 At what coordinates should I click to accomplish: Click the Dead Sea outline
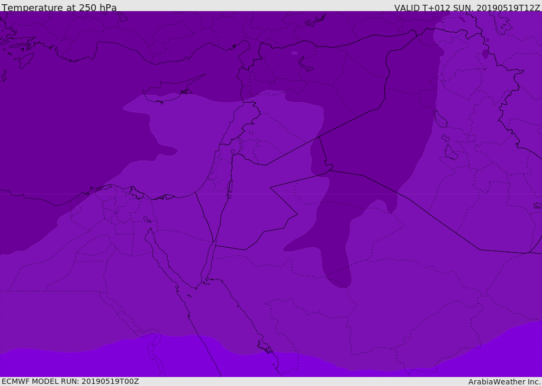(x=230, y=187)
